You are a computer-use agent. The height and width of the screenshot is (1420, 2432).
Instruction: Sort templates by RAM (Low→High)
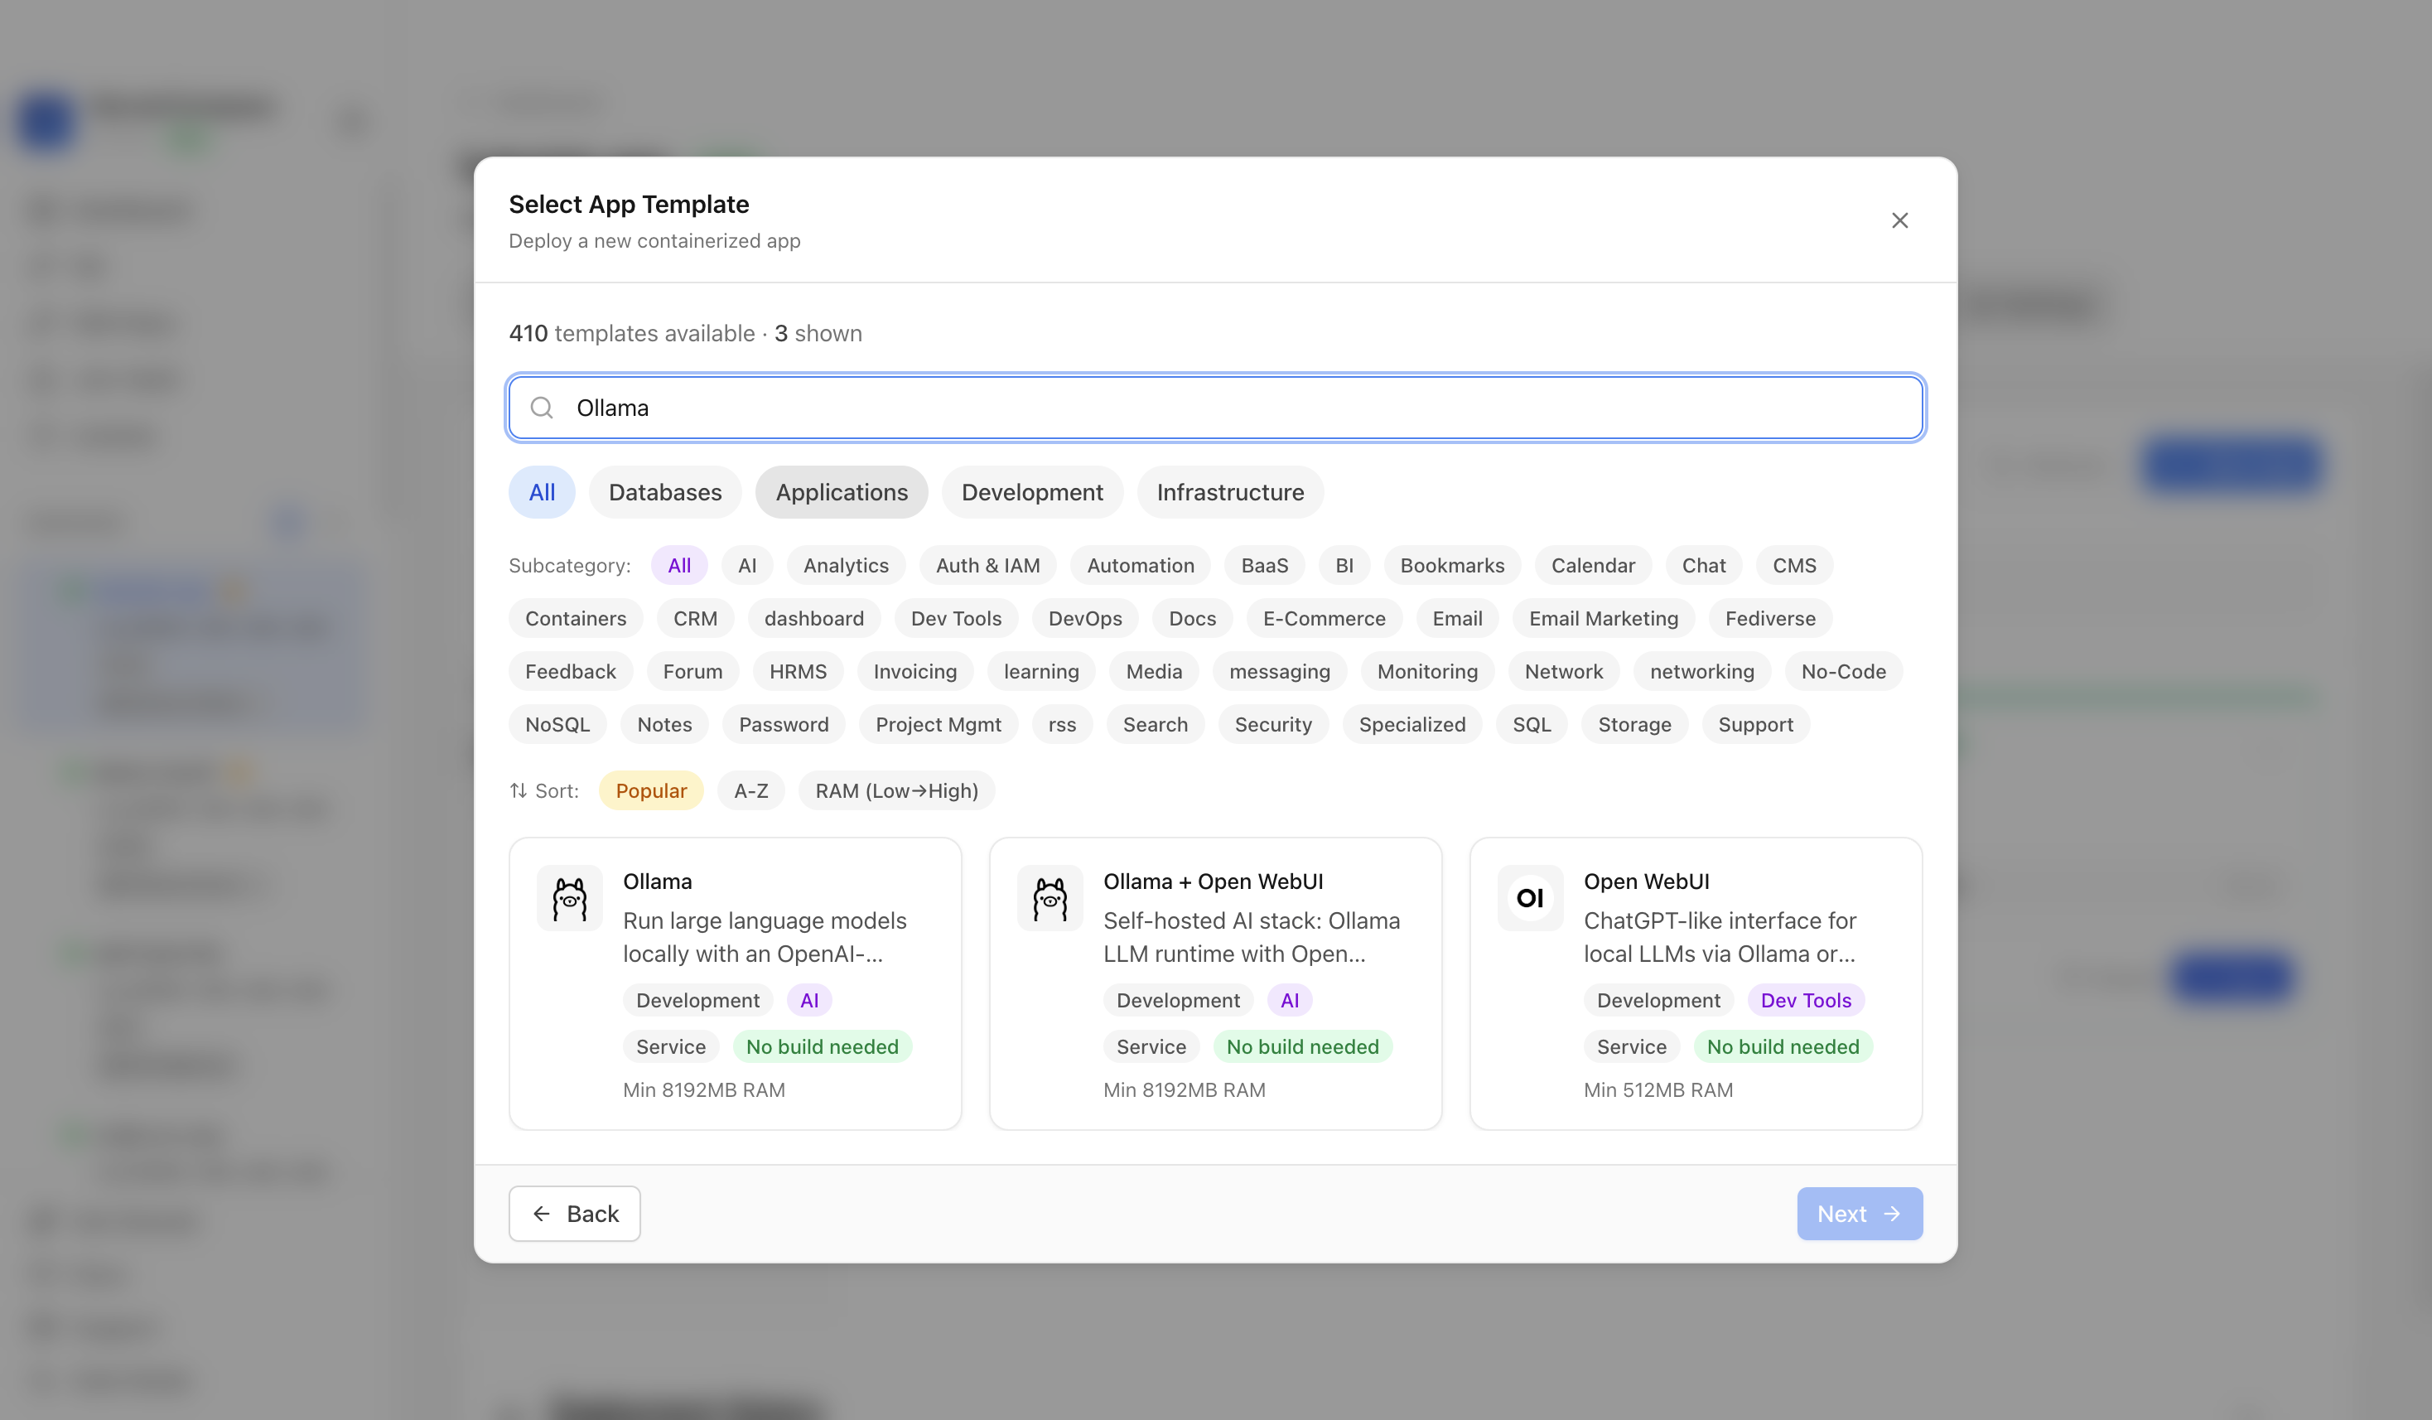click(x=896, y=791)
